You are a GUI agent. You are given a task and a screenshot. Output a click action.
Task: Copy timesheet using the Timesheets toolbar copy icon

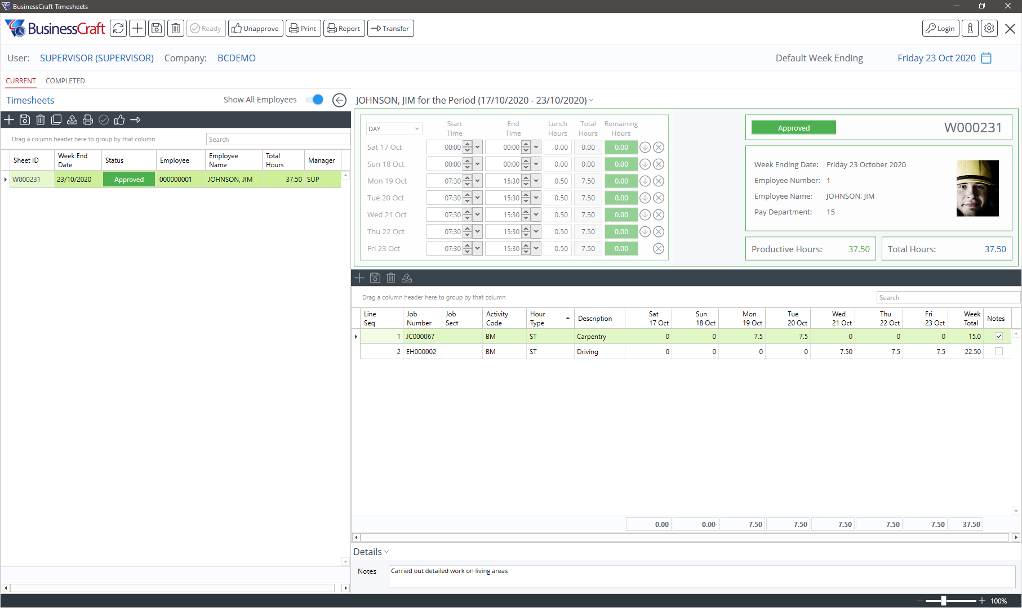click(56, 120)
